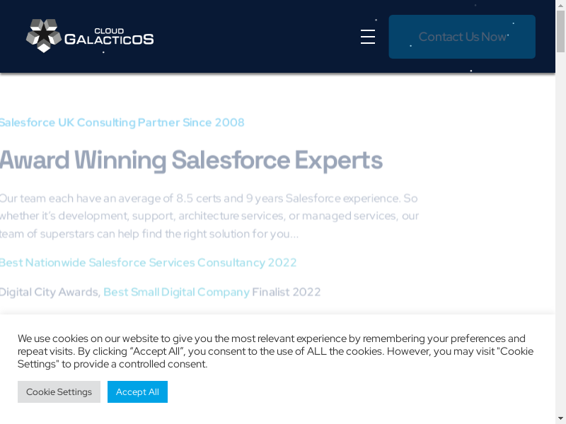Image resolution: width=566 pixels, height=424 pixels.
Task: Accept All cookies
Action: click(137, 391)
